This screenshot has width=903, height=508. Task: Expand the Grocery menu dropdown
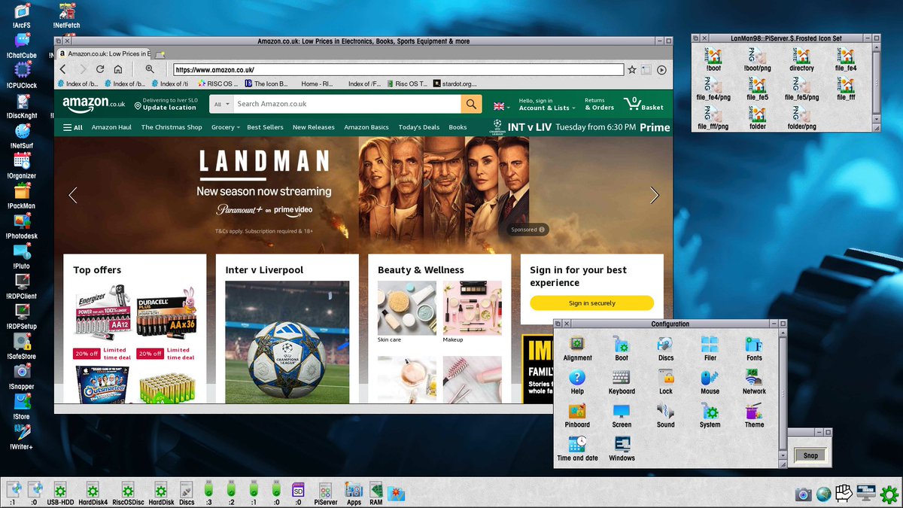pyautogui.click(x=226, y=127)
